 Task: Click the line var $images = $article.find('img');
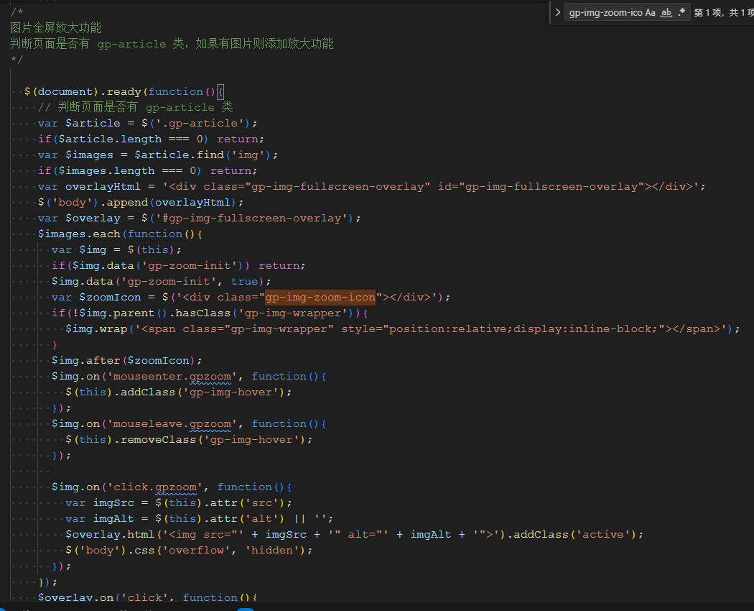click(158, 155)
